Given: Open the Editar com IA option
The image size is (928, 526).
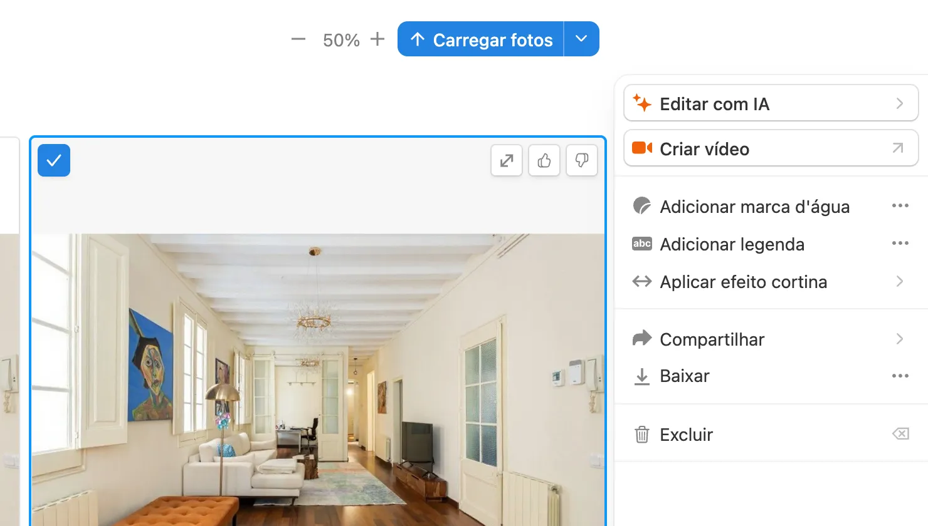Looking at the screenshot, I should [771, 103].
